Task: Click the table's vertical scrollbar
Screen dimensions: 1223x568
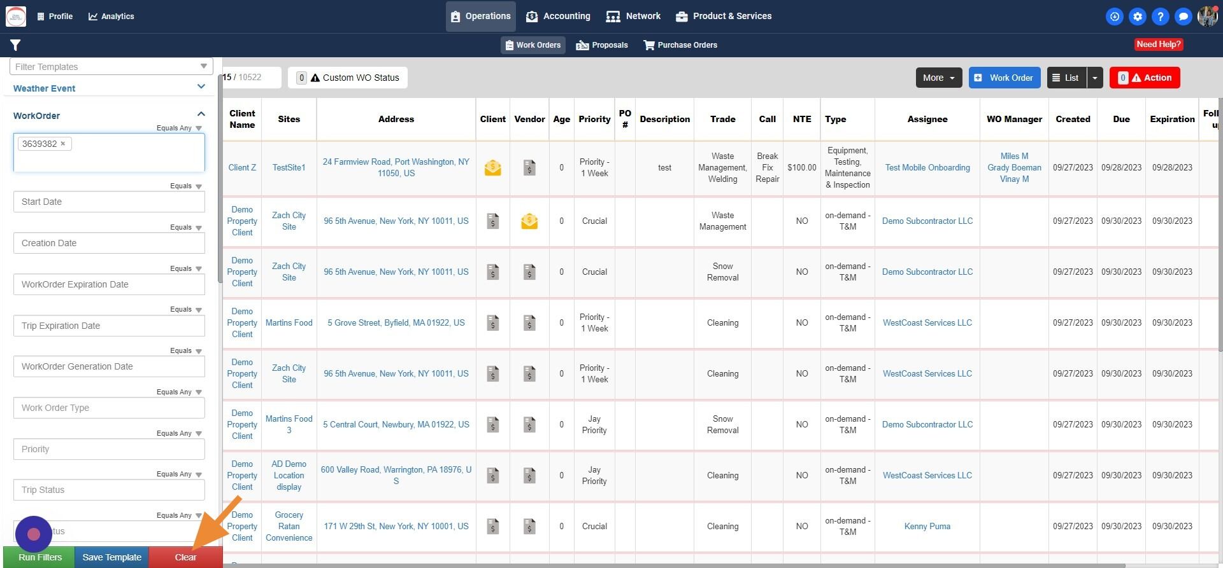Action: [x=1220, y=224]
